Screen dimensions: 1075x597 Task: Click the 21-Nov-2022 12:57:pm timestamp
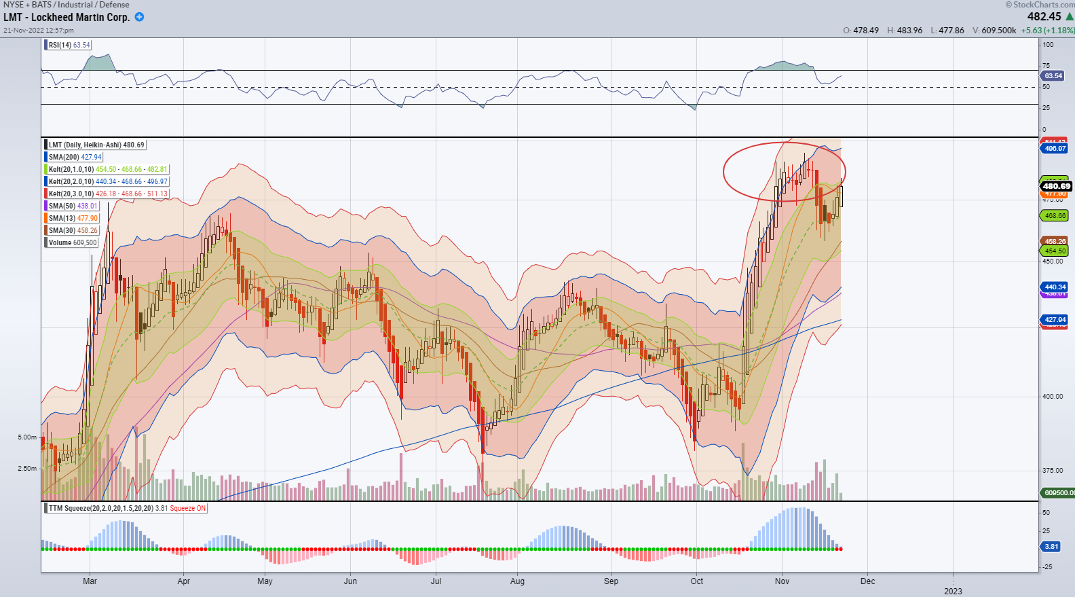pos(39,31)
